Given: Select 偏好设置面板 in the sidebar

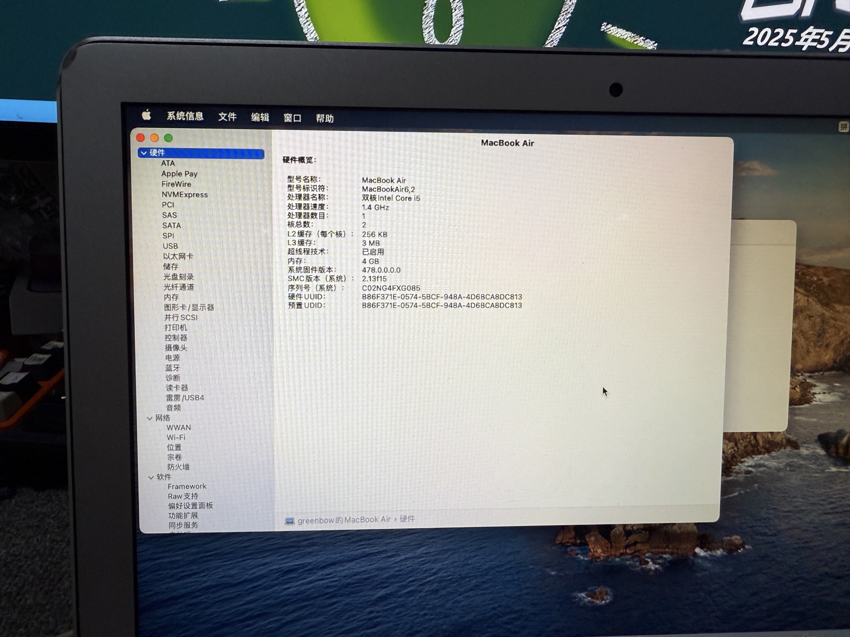Looking at the screenshot, I should [x=191, y=506].
